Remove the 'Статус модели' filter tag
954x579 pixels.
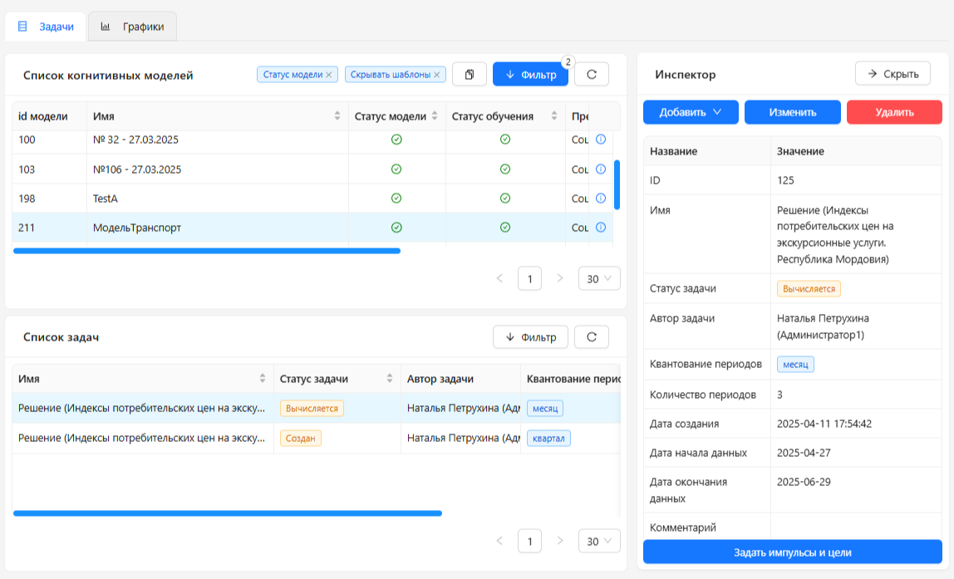pos(328,75)
